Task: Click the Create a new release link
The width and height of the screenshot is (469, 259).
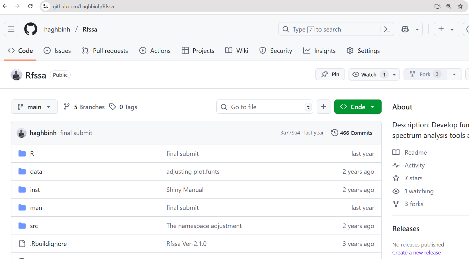Action: pyautogui.click(x=416, y=252)
